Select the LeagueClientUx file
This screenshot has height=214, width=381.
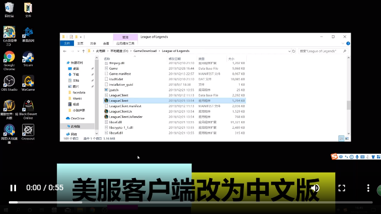tap(120, 112)
